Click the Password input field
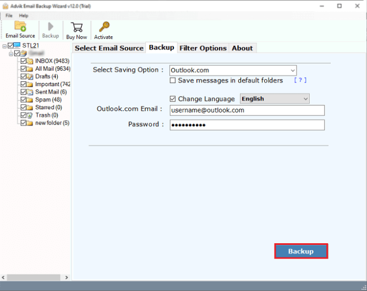The width and height of the screenshot is (367, 291). [247, 125]
